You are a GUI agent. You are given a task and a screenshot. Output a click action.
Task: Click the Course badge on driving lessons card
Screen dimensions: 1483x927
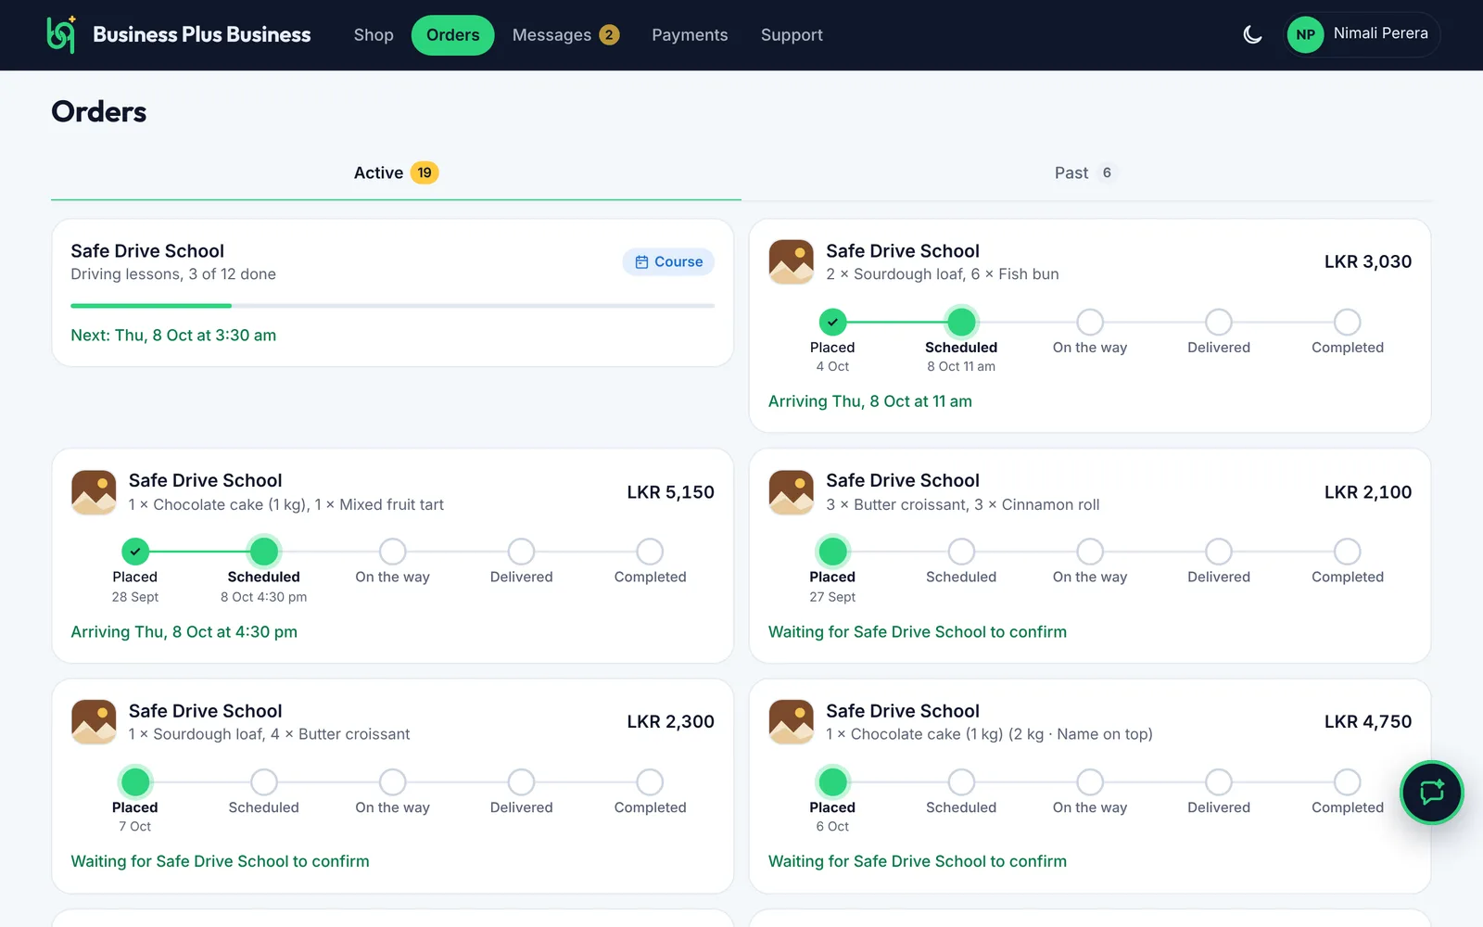point(668,262)
